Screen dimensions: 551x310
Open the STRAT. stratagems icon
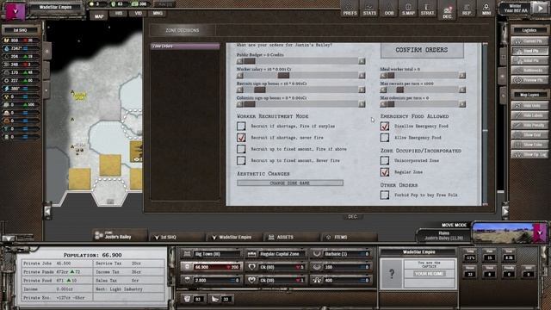click(x=427, y=9)
